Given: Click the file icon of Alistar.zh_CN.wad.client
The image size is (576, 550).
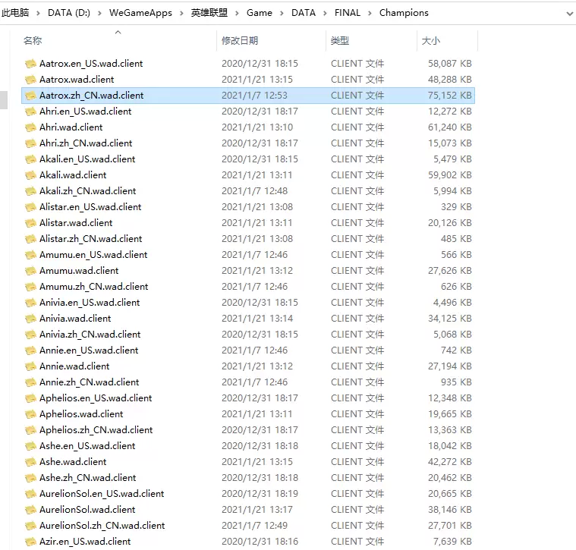Looking at the screenshot, I should (30, 239).
